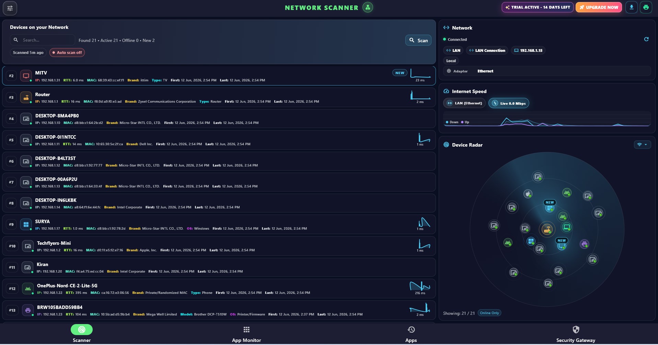Image resolution: width=658 pixels, height=345 pixels.
Task: Select the Apple device icon on radar
Action: 528,194
